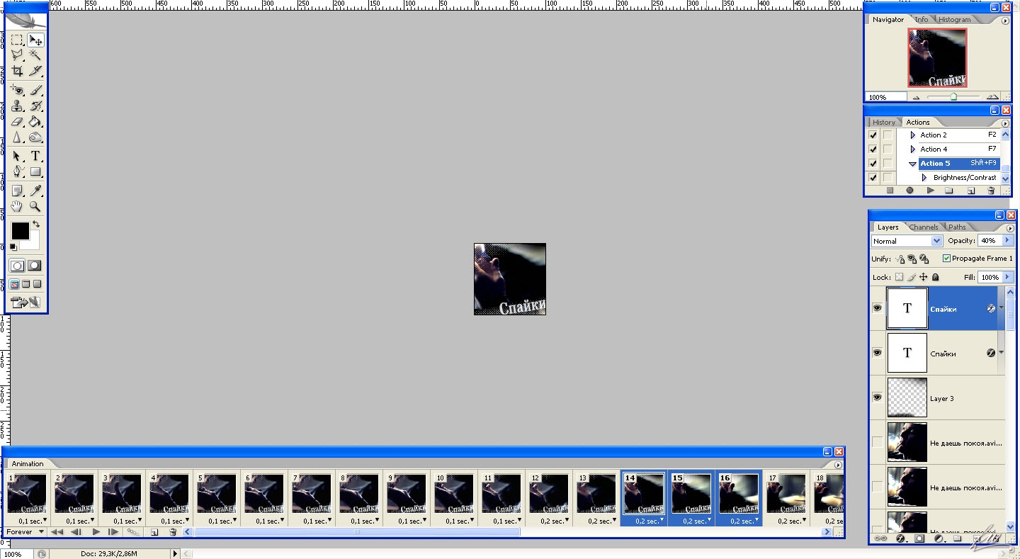Collapse Action 5 in Actions panel
Image resolution: width=1020 pixels, height=559 pixels.
913,164
